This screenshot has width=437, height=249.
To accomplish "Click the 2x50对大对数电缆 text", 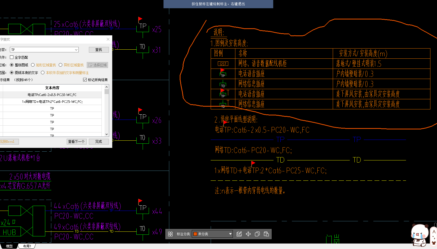I will [x=30, y=176].
